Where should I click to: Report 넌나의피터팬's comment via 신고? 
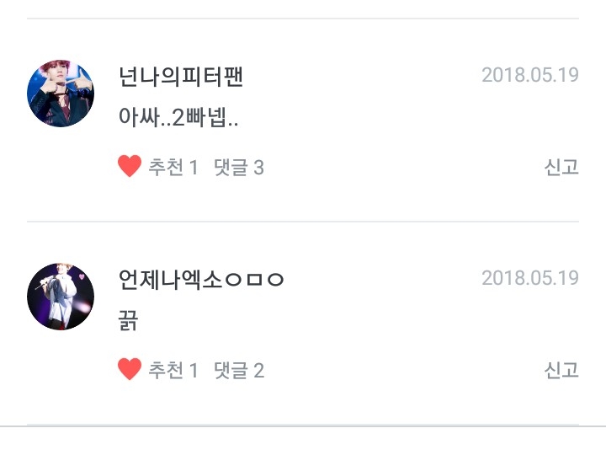561,167
